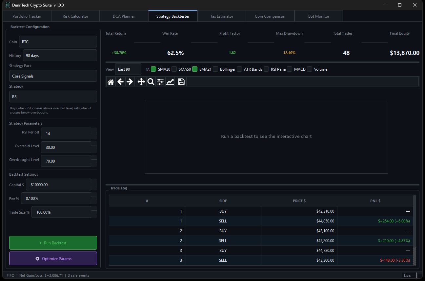
Task: Switch to Coin Comparison tab
Action: (x=270, y=16)
